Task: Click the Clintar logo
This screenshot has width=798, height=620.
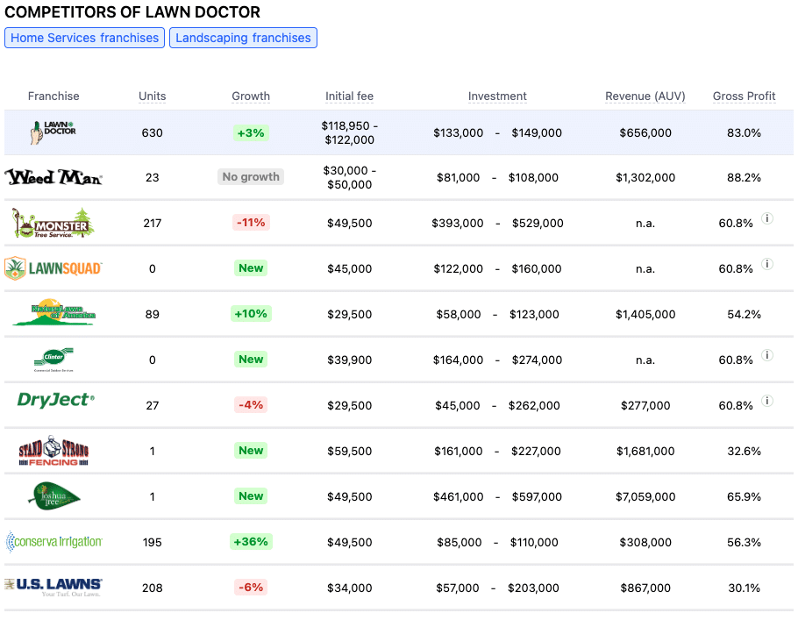Action: tap(54, 360)
